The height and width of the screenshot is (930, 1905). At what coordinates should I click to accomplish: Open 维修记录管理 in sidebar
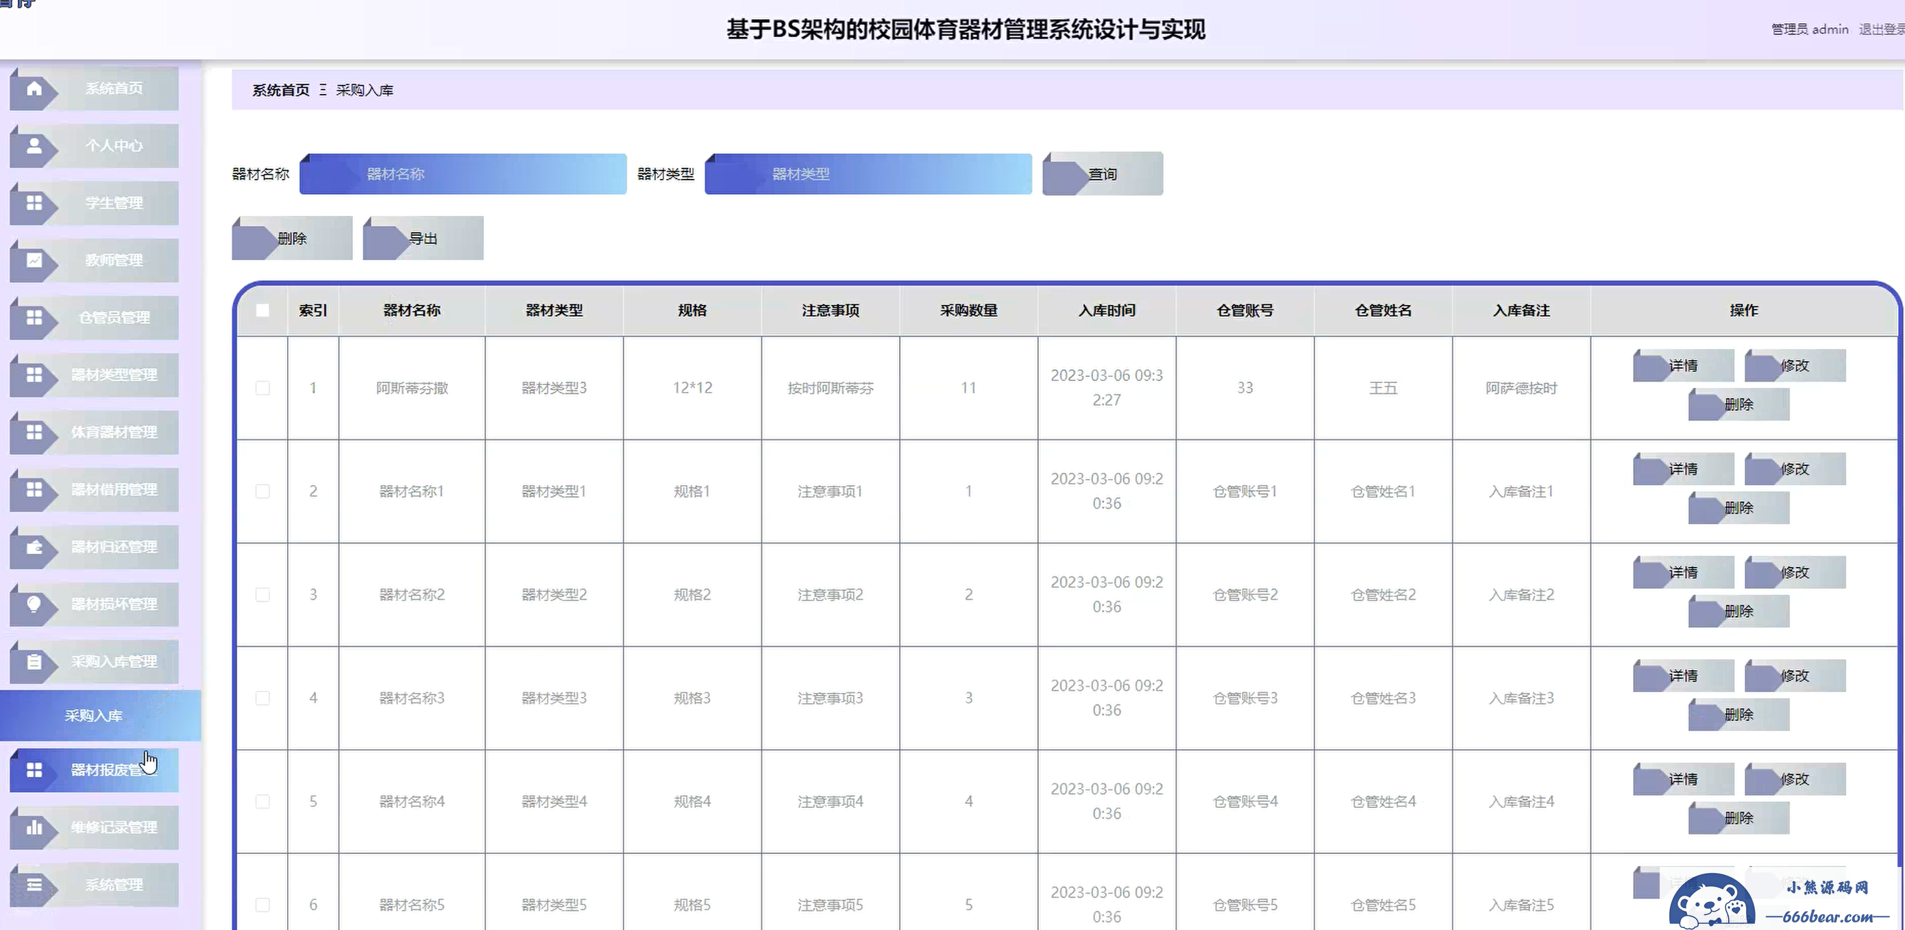pyautogui.click(x=94, y=827)
